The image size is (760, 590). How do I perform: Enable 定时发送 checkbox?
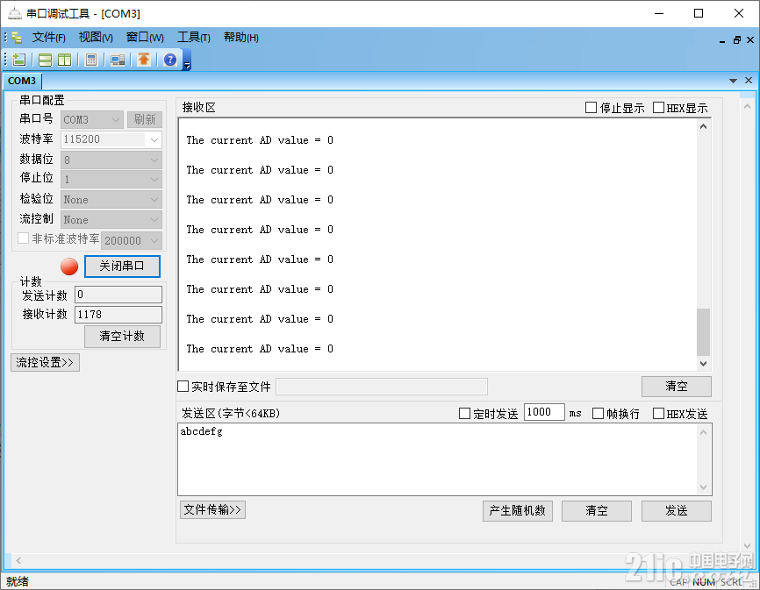(464, 413)
